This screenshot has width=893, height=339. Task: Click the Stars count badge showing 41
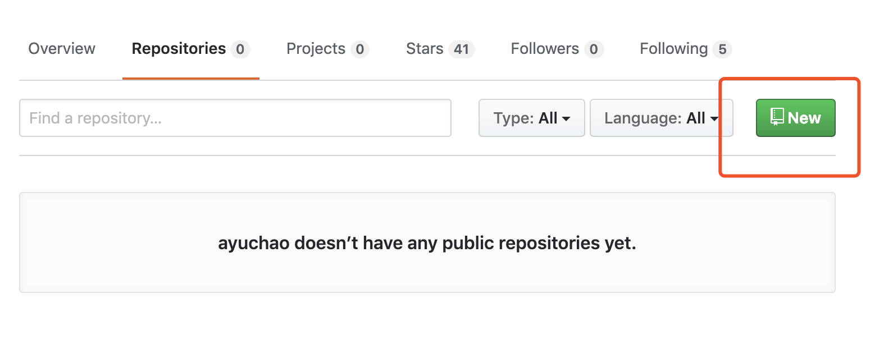pyautogui.click(x=461, y=49)
